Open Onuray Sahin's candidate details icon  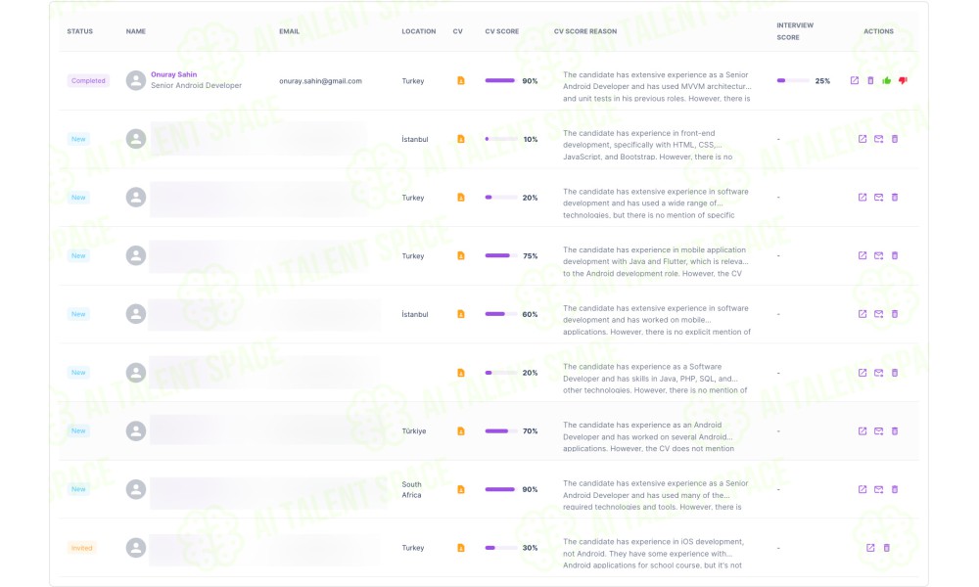click(x=854, y=80)
